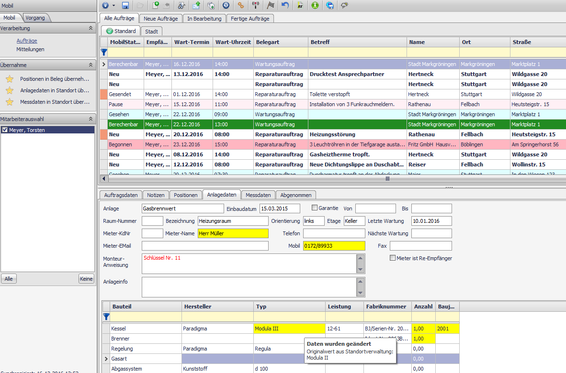Screen dimensions: 566x373
Task: Collapse the Mitarbeiterauswahl panel
Action: pyautogui.click(x=91, y=119)
